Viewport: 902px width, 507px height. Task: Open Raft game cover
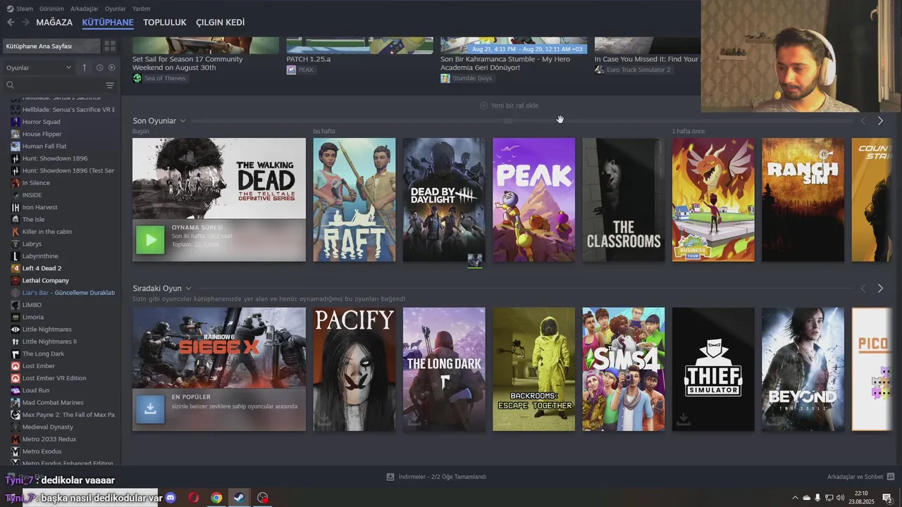(354, 200)
